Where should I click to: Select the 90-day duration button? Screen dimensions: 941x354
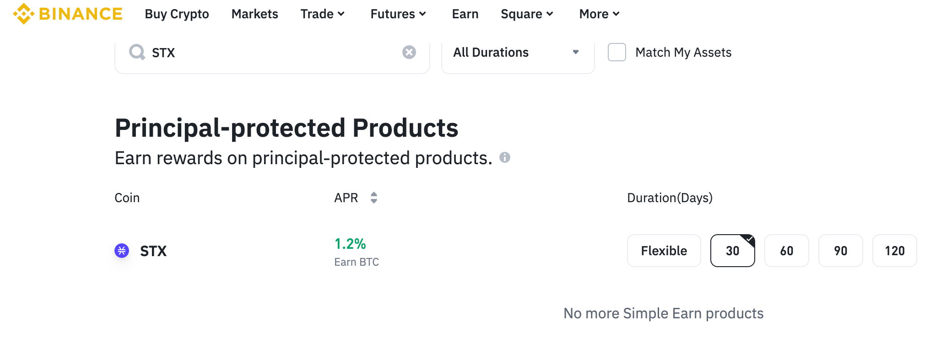tap(840, 251)
